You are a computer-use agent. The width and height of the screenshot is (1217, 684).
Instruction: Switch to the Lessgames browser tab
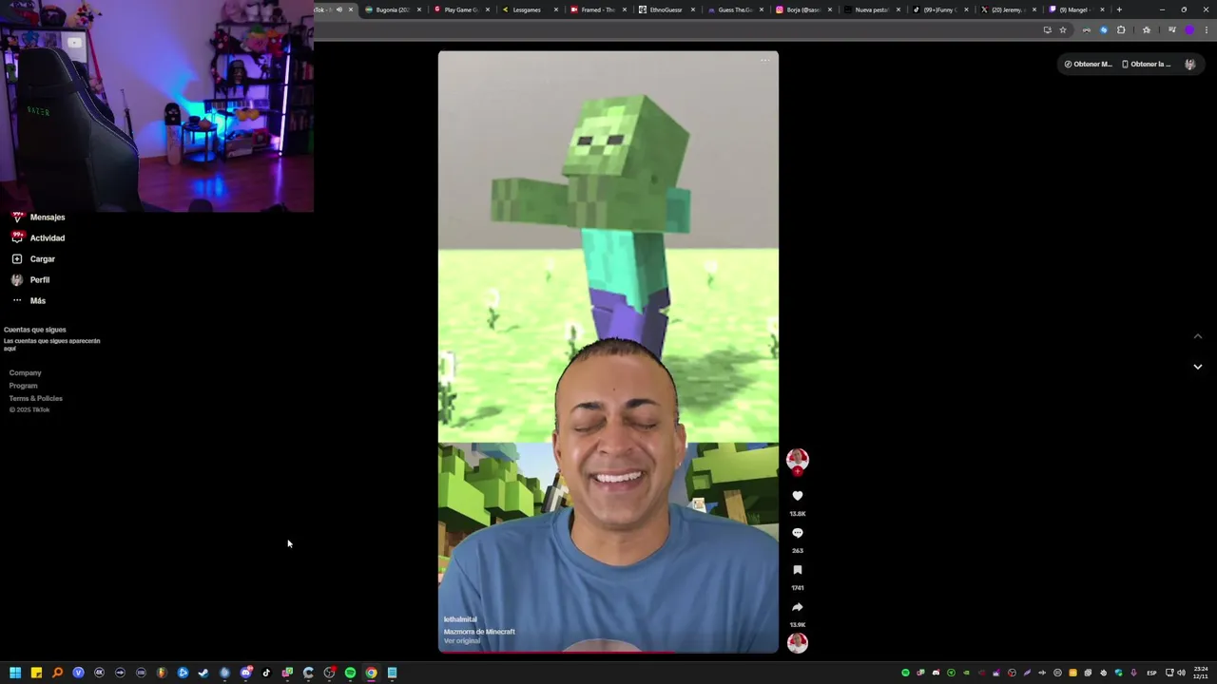click(530, 9)
